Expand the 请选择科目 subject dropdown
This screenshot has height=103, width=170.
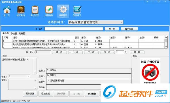96,22
